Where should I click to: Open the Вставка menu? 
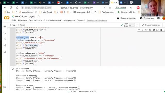(x=38, y=20)
